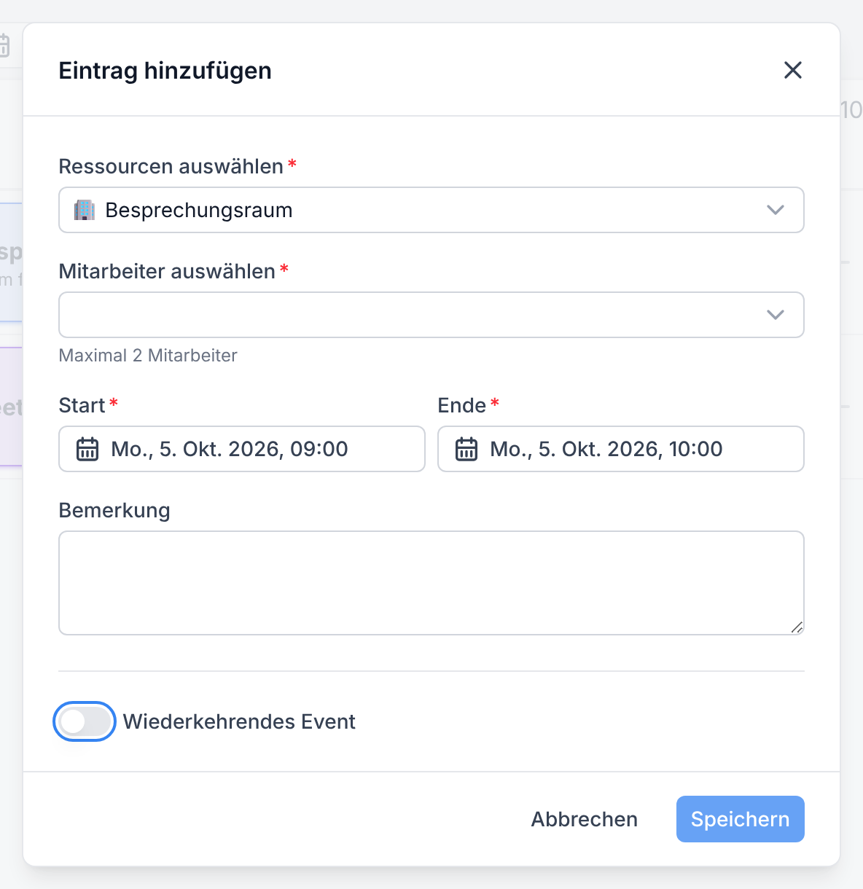Screen dimensions: 863x889
Task: Edit the Ende date and time field
Action: 621,449
